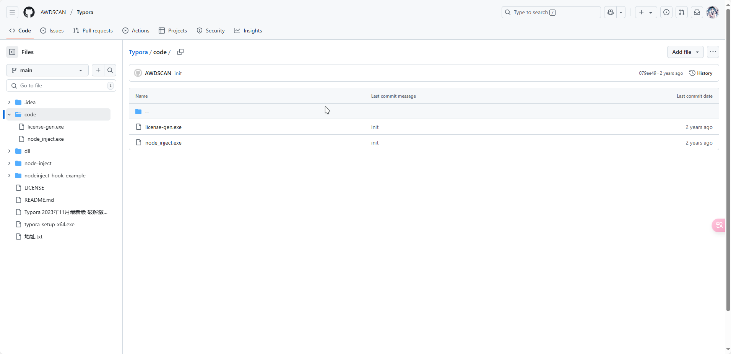Expand the node-inject folder
Viewport: 731px width, 354px height.
[x=9, y=163]
